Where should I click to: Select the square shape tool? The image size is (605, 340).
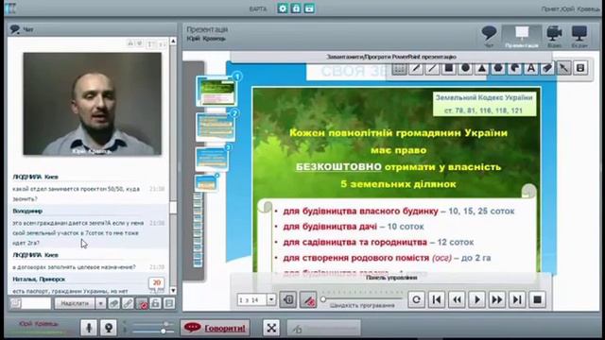449,69
